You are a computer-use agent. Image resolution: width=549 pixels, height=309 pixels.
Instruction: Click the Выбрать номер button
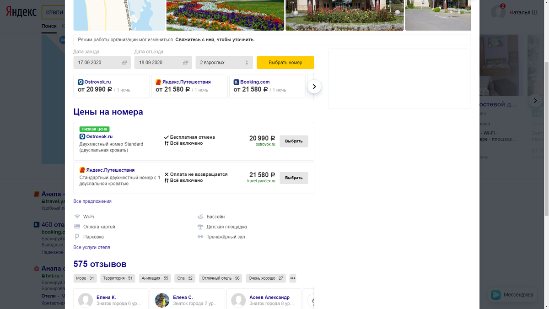pos(285,63)
